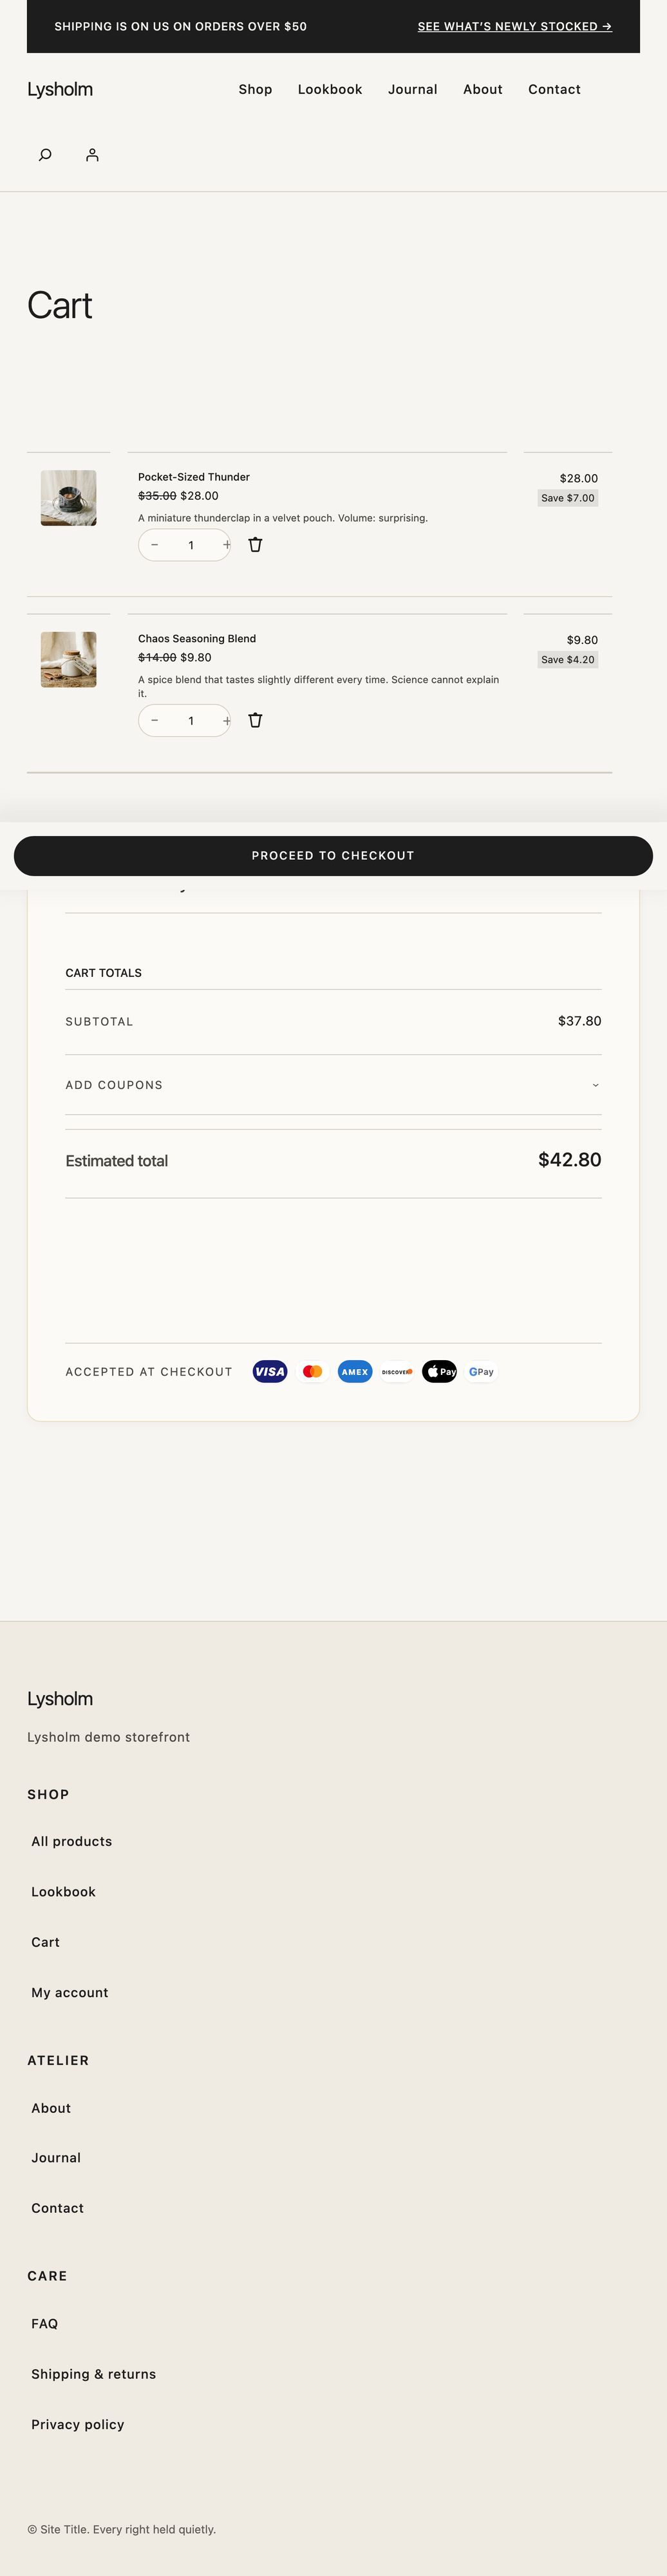Click the Pocket-Sized Thunder quantity field
This screenshot has height=2576, width=667.
pos(190,545)
